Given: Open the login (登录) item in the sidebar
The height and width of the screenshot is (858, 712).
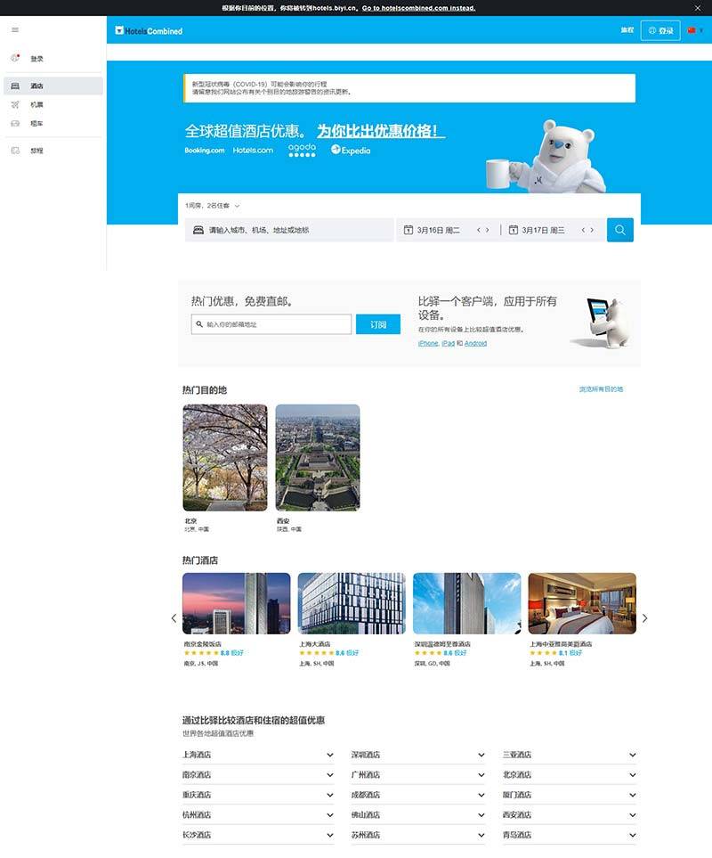Looking at the screenshot, I should tap(53, 59).
